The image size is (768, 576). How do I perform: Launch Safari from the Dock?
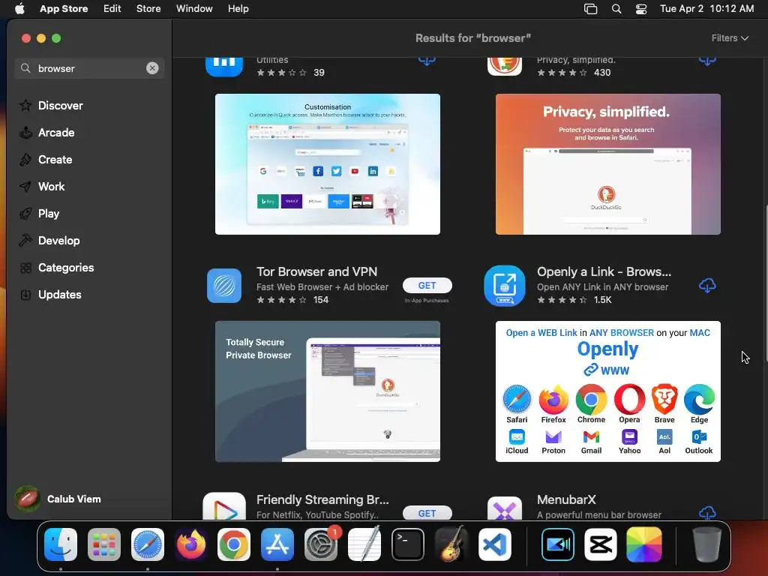(x=148, y=544)
